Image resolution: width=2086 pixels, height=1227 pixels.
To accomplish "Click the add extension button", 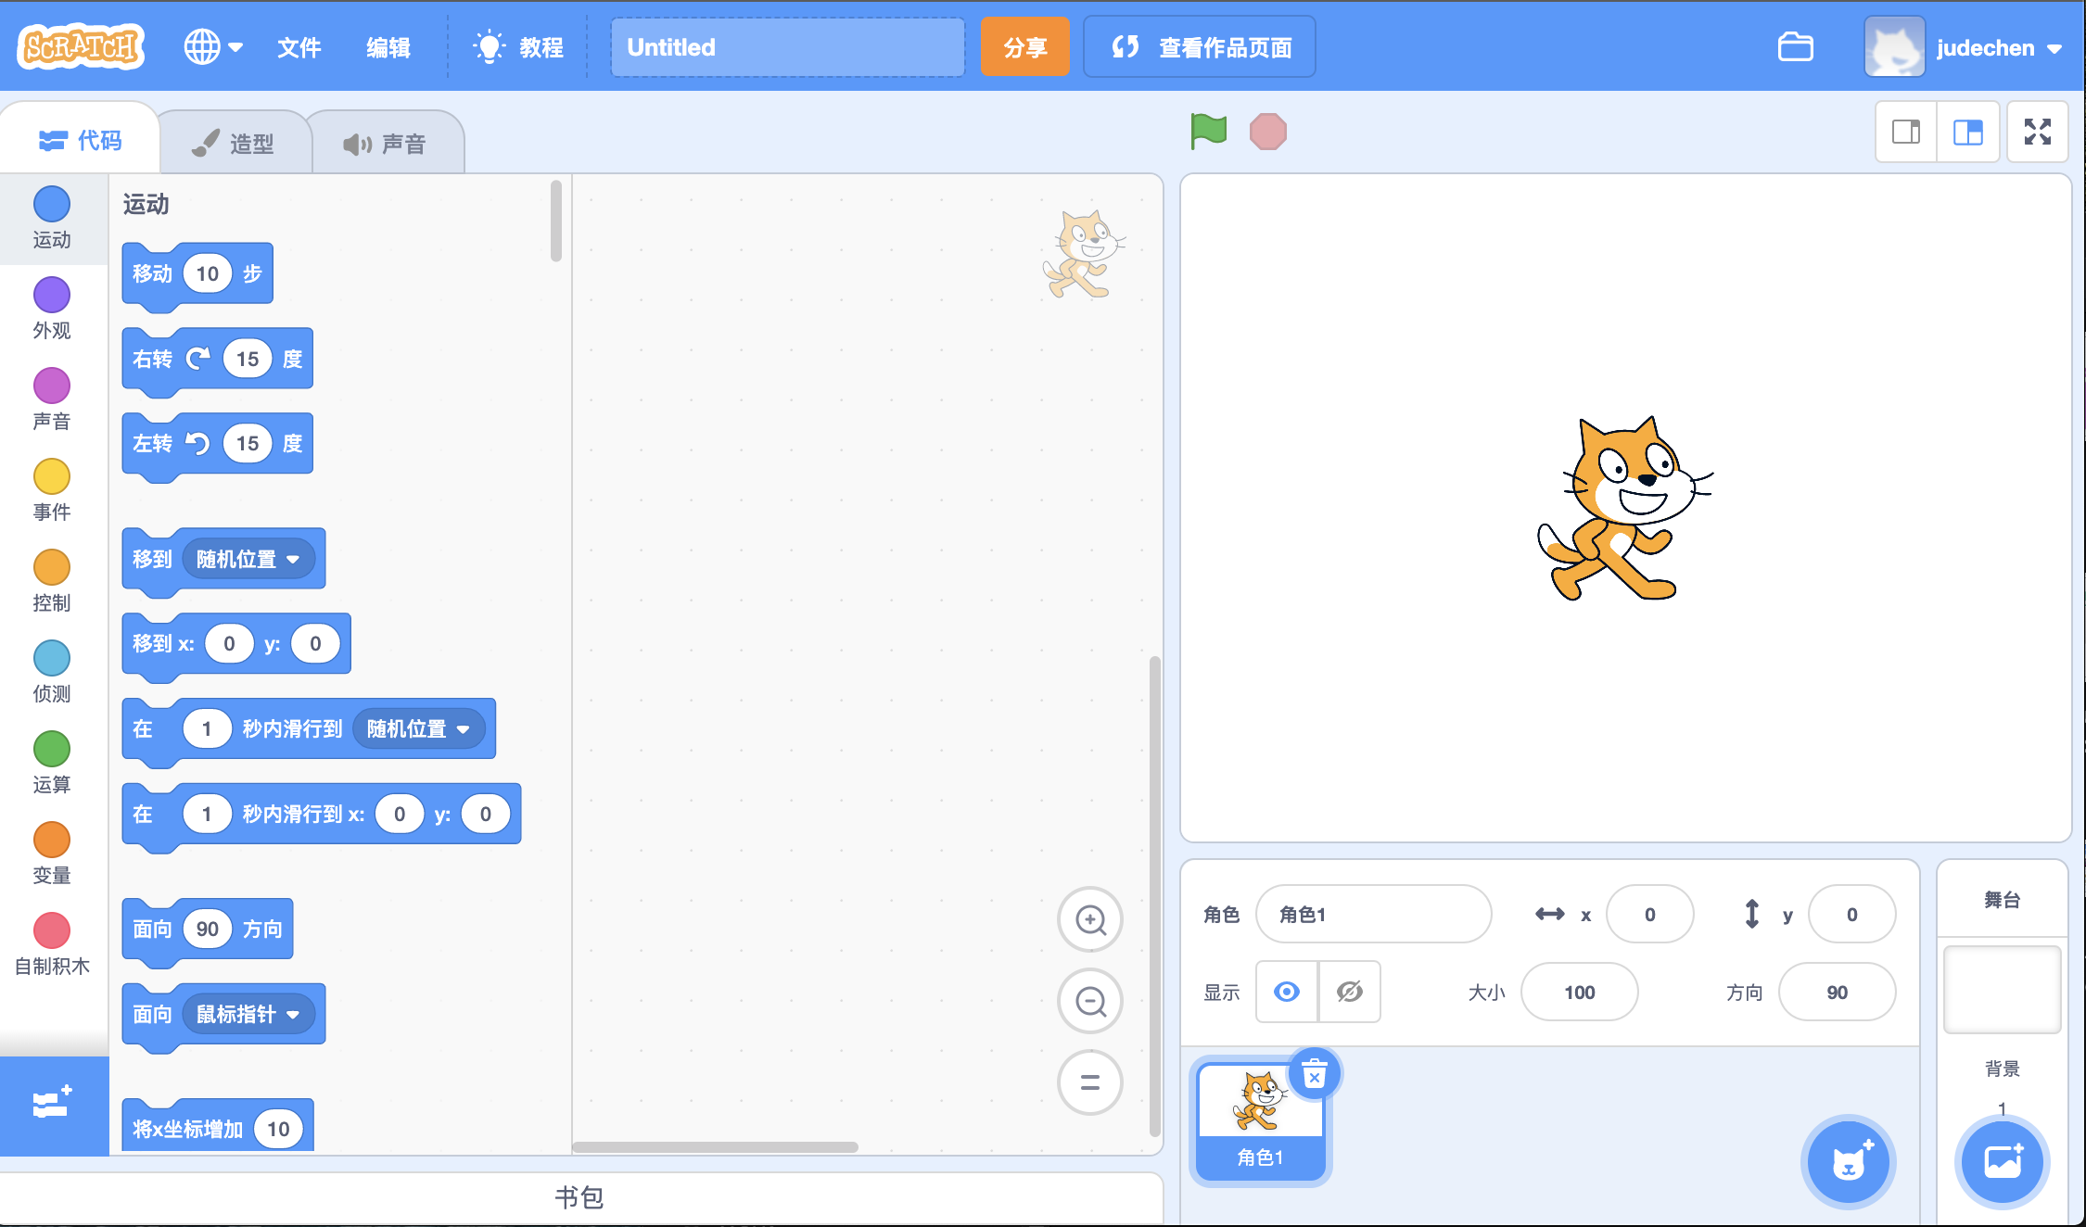I will click(53, 1105).
